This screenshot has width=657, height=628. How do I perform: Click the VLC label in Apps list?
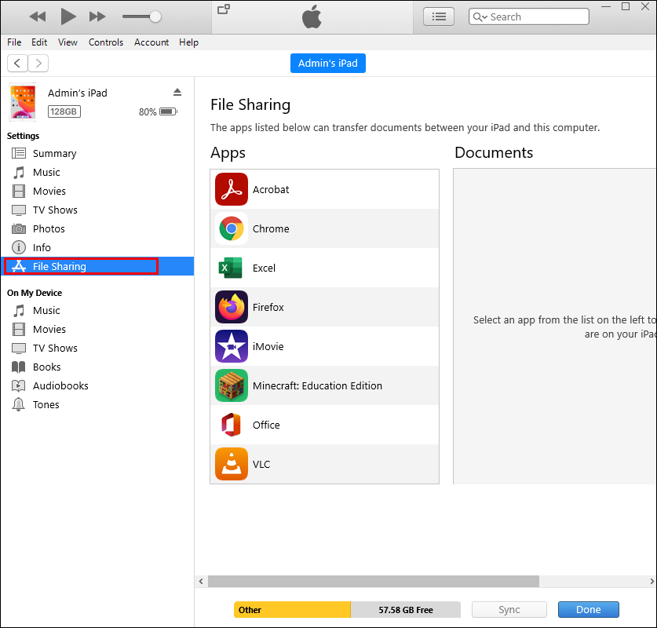(261, 464)
